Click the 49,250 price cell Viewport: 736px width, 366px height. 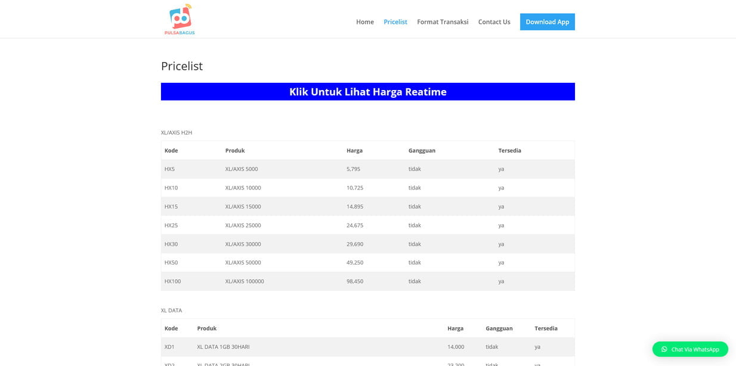click(354, 263)
